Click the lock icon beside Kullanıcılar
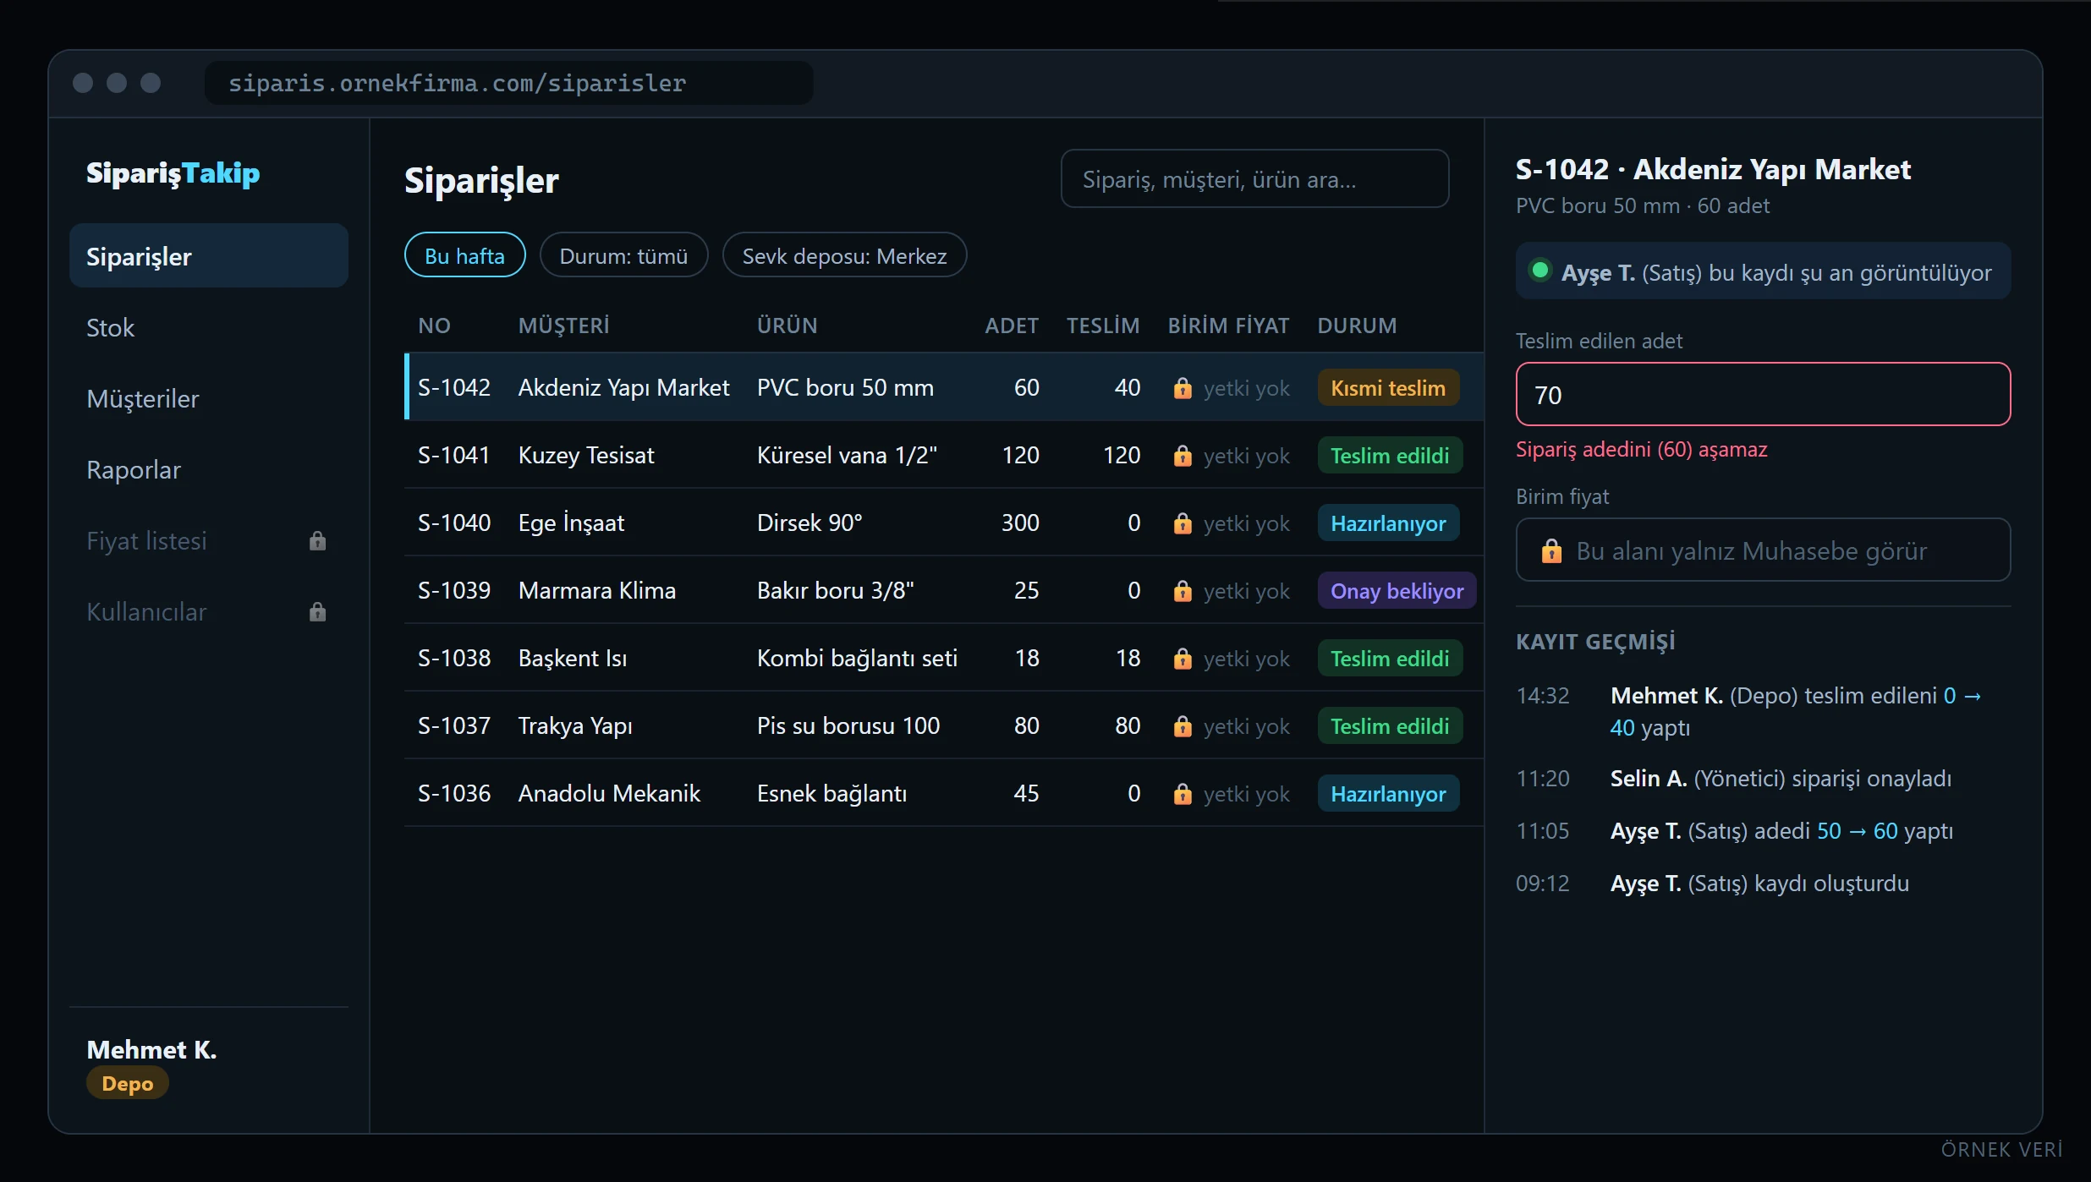 click(317, 612)
